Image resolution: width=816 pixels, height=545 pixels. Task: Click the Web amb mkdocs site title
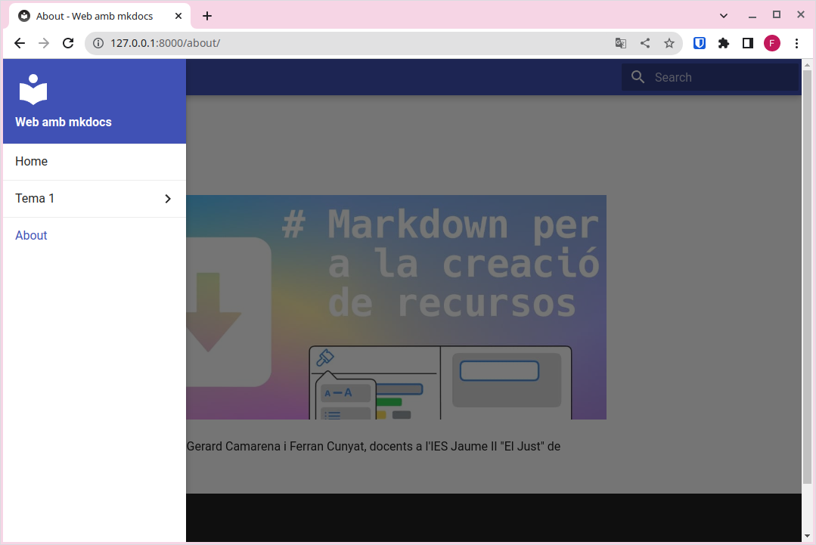click(64, 122)
